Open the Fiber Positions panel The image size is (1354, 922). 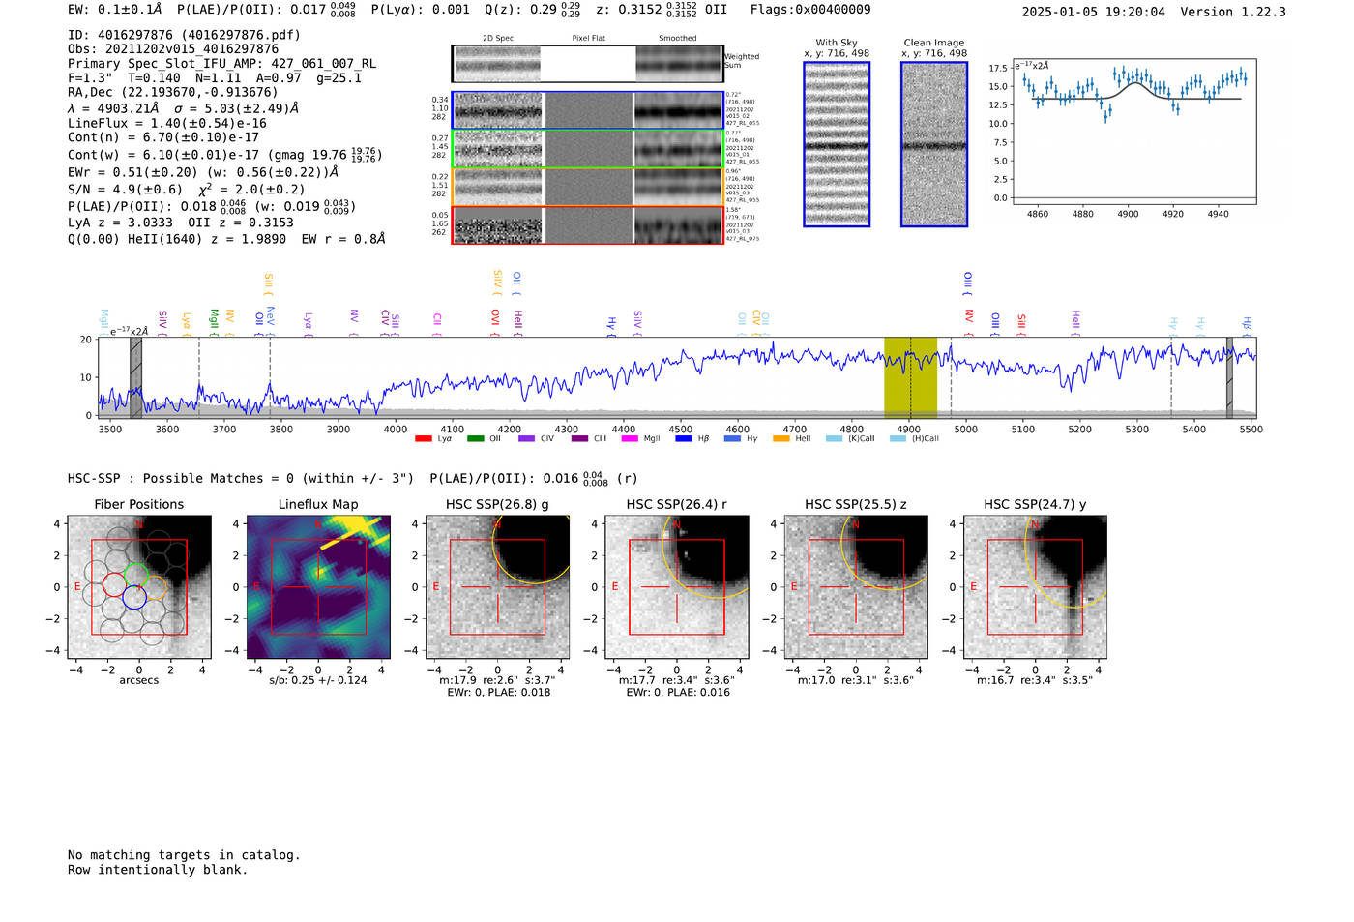(139, 587)
